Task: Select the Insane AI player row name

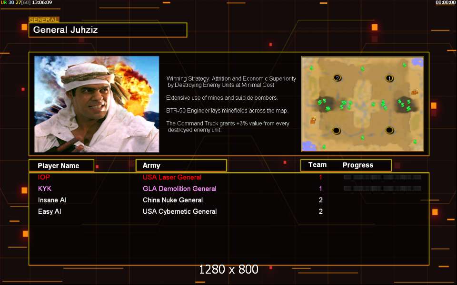Action: coord(52,200)
